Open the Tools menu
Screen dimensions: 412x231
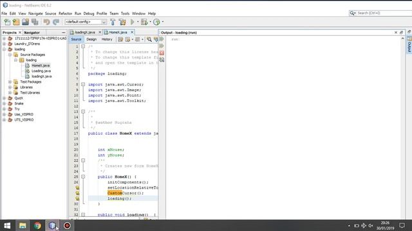[x=125, y=13]
